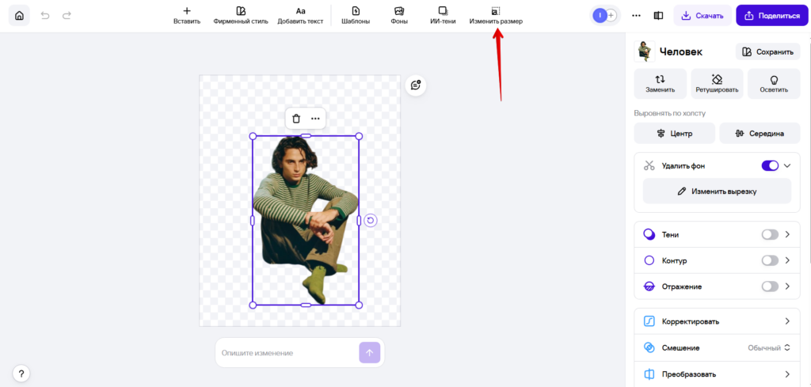Screen dimensions: 811x387
Task: Click the Ретушировать retouch button
Action: pyautogui.click(x=717, y=84)
